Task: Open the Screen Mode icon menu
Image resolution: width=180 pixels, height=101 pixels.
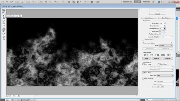Action: (98, 2)
